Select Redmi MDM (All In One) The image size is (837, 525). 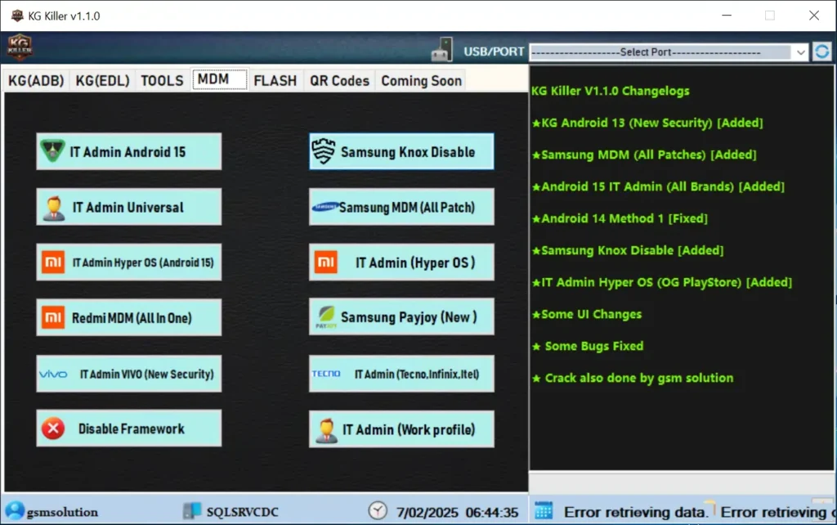click(128, 317)
